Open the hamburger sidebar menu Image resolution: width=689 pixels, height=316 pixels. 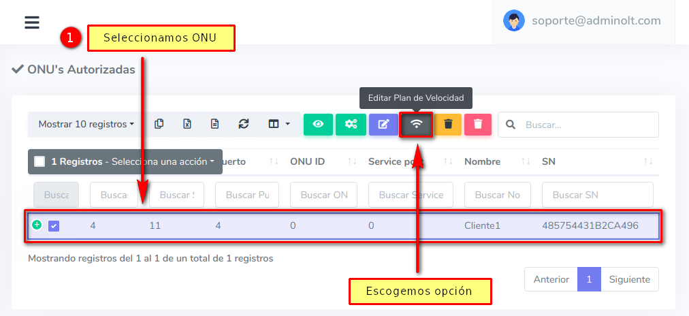32,22
